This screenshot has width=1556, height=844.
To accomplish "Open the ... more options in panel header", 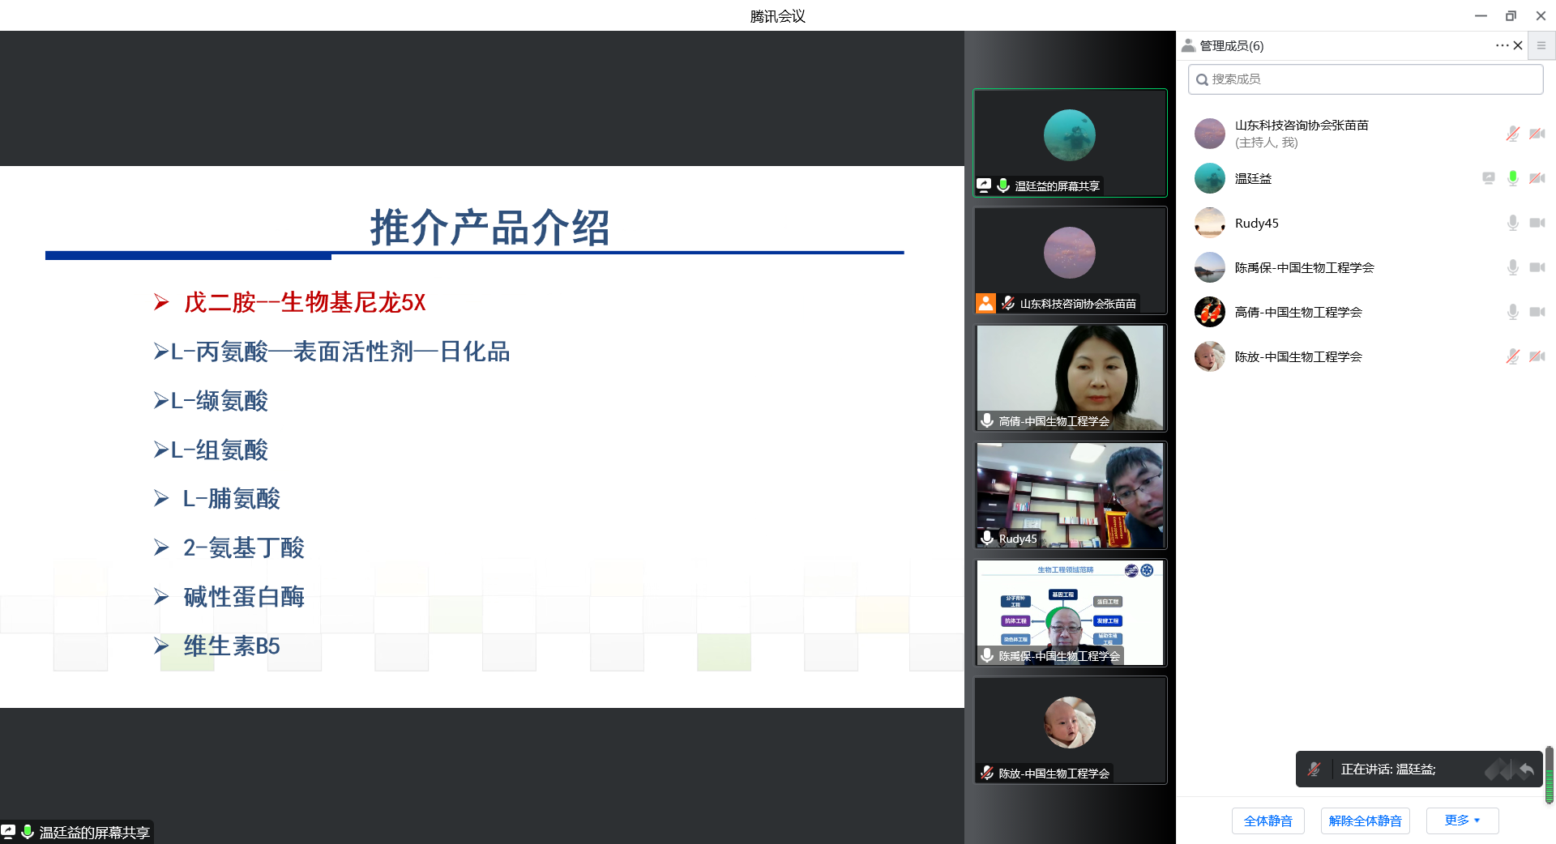I will click(x=1502, y=45).
